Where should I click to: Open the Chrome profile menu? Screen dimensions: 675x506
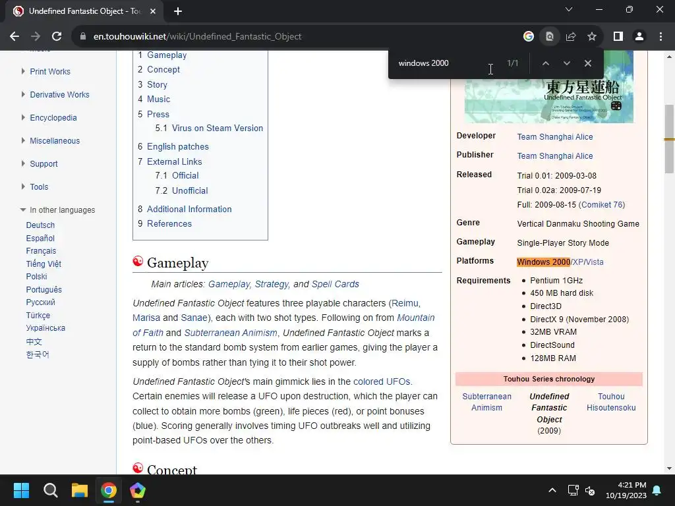click(639, 37)
